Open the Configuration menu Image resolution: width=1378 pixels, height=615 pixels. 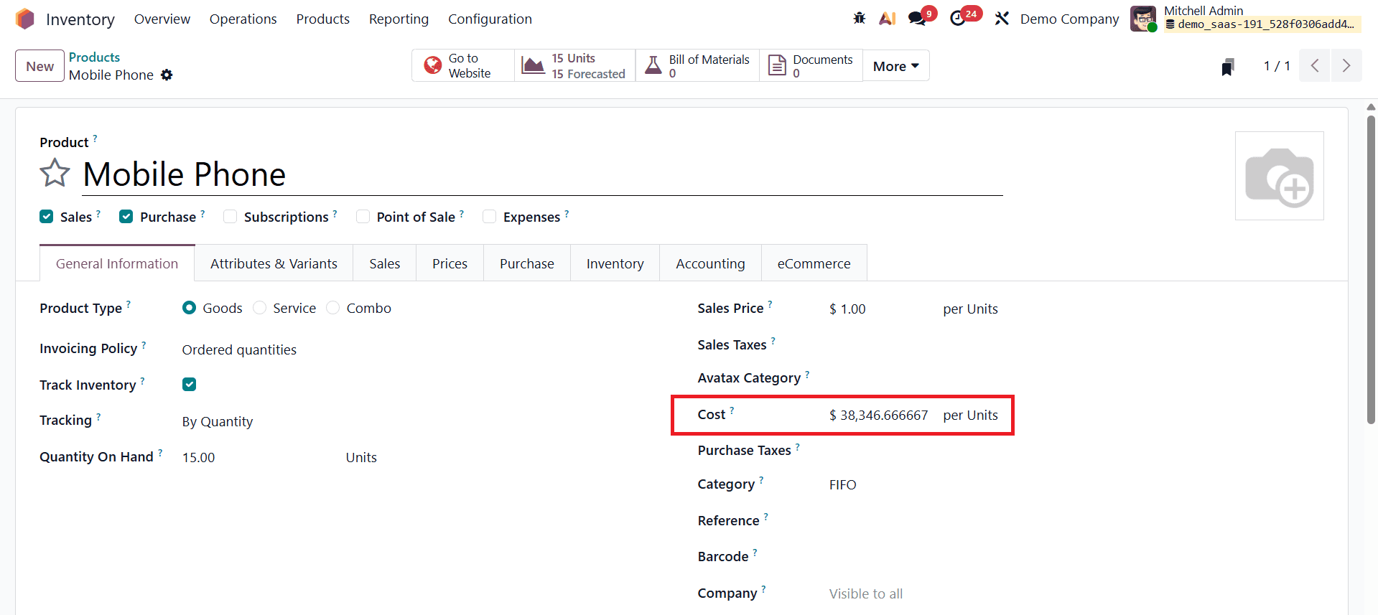(x=490, y=19)
